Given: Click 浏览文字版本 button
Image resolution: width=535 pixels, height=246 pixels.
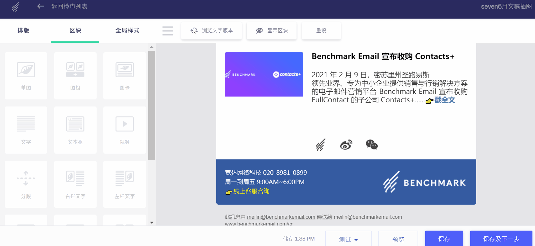Looking at the screenshot, I should 211,31.
